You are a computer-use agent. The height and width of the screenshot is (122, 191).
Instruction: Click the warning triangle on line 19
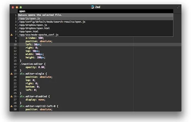coord(11,74)
